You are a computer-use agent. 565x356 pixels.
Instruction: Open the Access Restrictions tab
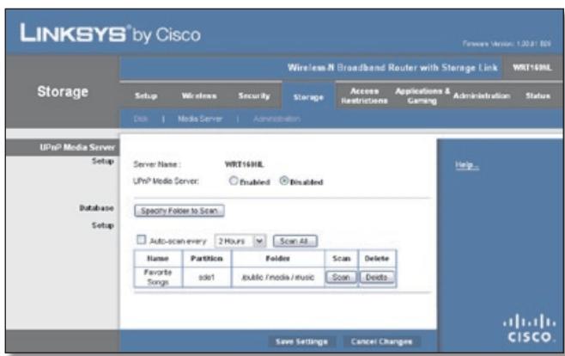point(364,96)
